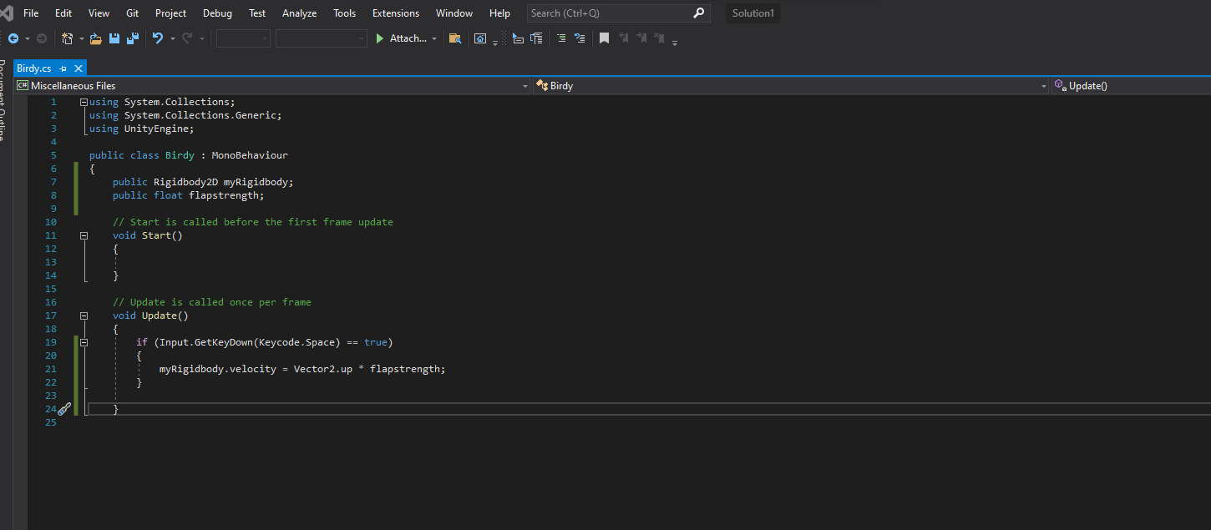Click the Find in Files icon
The height and width of the screenshot is (530, 1211).
(454, 38)
